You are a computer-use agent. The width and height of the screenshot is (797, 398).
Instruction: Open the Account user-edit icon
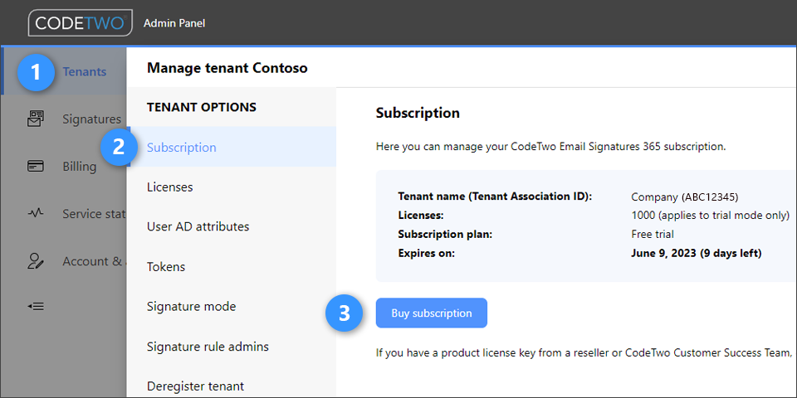tap(36, 261)
